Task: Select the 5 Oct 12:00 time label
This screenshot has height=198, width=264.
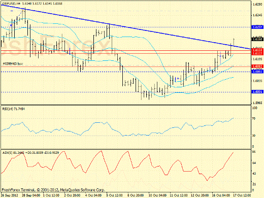Action: 115,195
